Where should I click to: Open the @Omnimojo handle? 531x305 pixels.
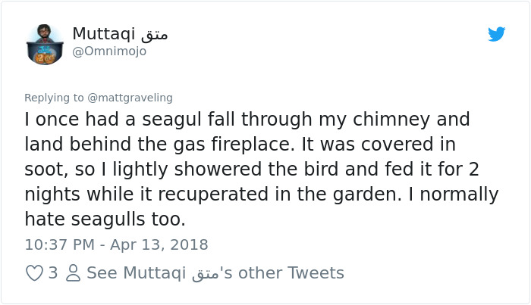(x=109, y=51)
